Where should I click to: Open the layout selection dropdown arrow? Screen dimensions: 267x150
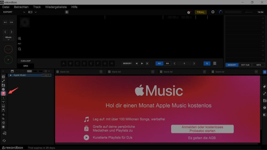[36, 12]
